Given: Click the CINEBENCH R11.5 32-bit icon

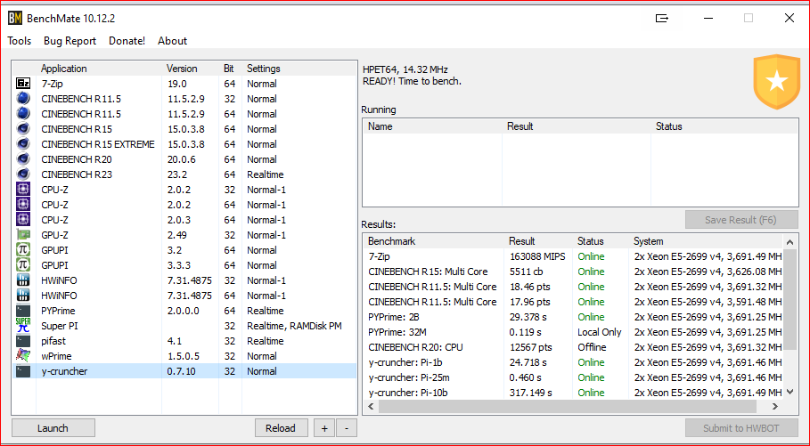Looking at the screenshot, I should pyautogui.click(x=23, y=99).
